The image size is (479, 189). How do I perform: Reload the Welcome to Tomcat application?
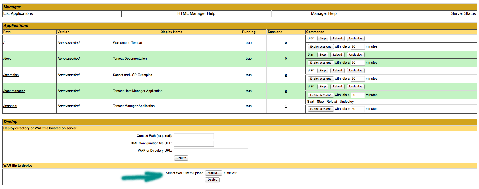pos(337,38)
